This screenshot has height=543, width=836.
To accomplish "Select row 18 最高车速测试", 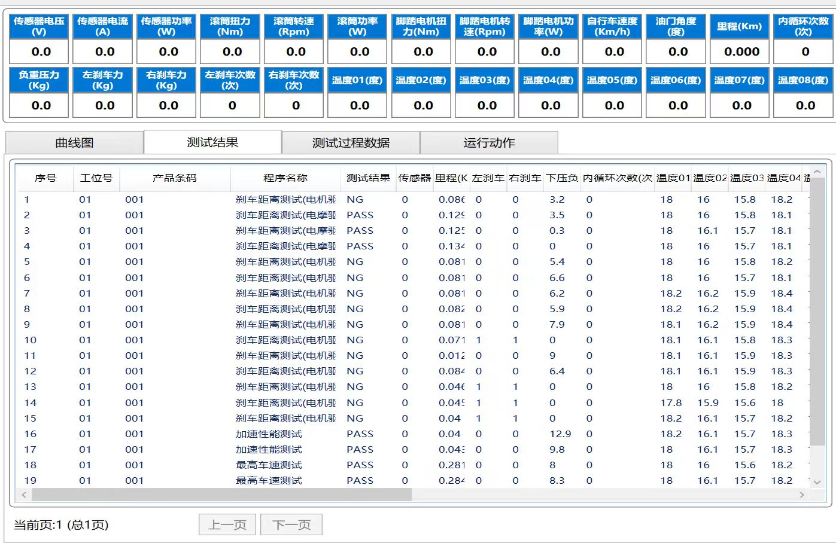I will (x=269, y=465).
